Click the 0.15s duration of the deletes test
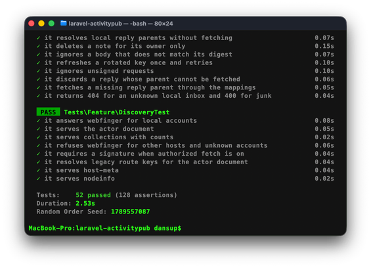 (324, 46)
